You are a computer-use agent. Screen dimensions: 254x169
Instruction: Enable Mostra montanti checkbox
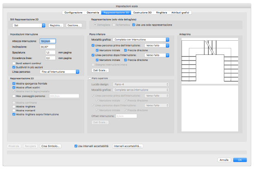14,110
